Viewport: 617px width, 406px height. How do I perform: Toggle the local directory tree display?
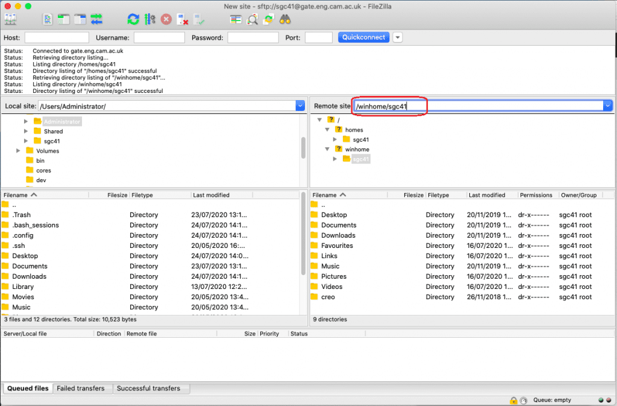(x=64, y=19)
